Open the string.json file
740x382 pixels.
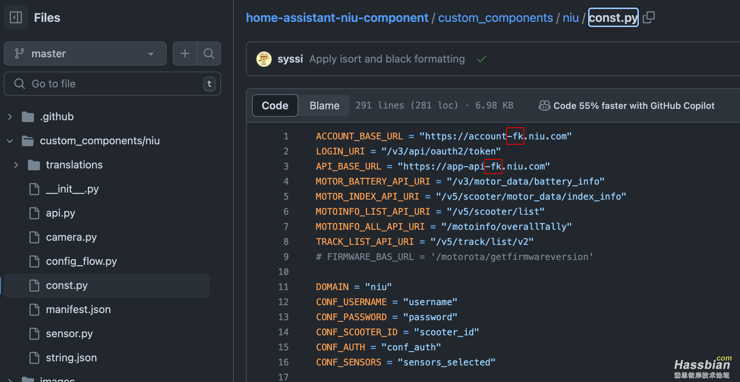71,358
